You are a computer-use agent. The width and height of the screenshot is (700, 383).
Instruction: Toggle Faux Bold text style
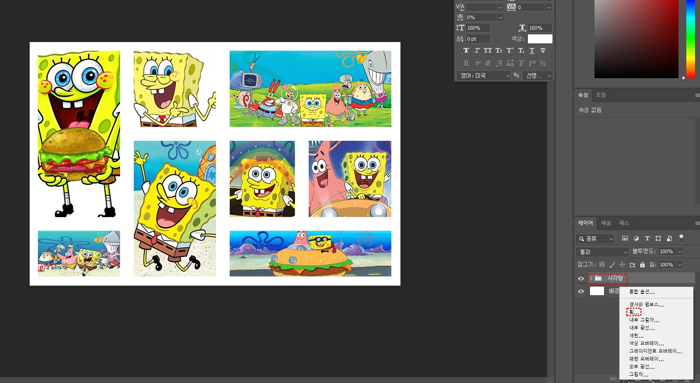pos(466,50)
